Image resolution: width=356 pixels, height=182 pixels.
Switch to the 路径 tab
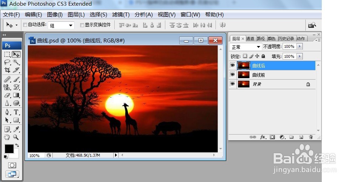(x=261, y=39)
